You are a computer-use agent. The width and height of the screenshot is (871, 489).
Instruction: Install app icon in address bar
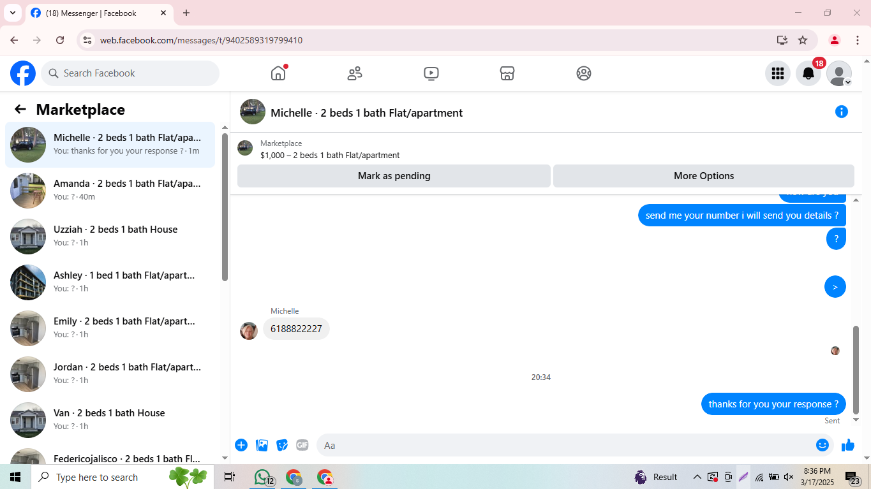pos(782,40)
